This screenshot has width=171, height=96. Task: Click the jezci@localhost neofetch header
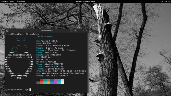(45, 36)
